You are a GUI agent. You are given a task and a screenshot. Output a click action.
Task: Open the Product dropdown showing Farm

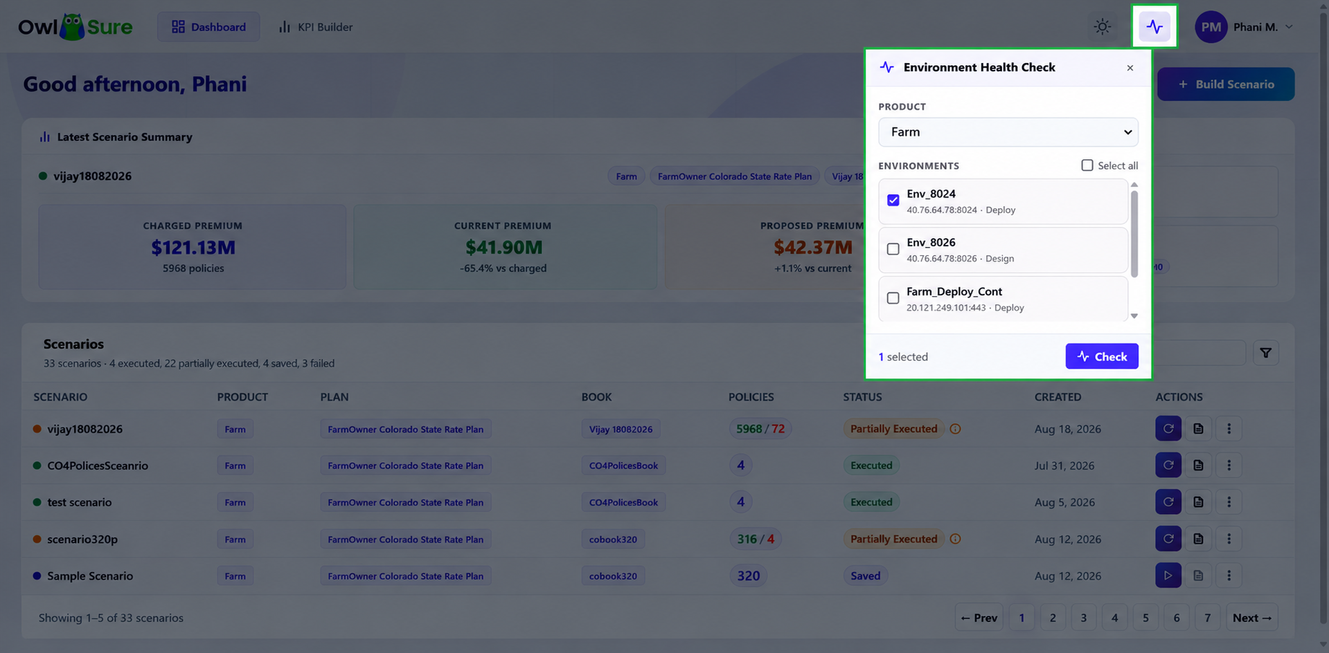(x=1008, y=132)
